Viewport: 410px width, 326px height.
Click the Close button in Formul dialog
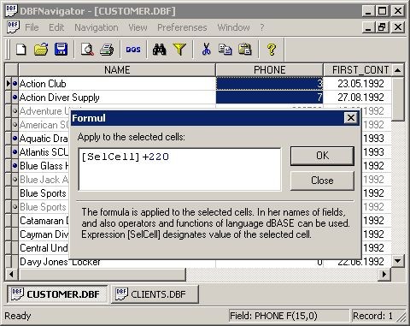322,181
